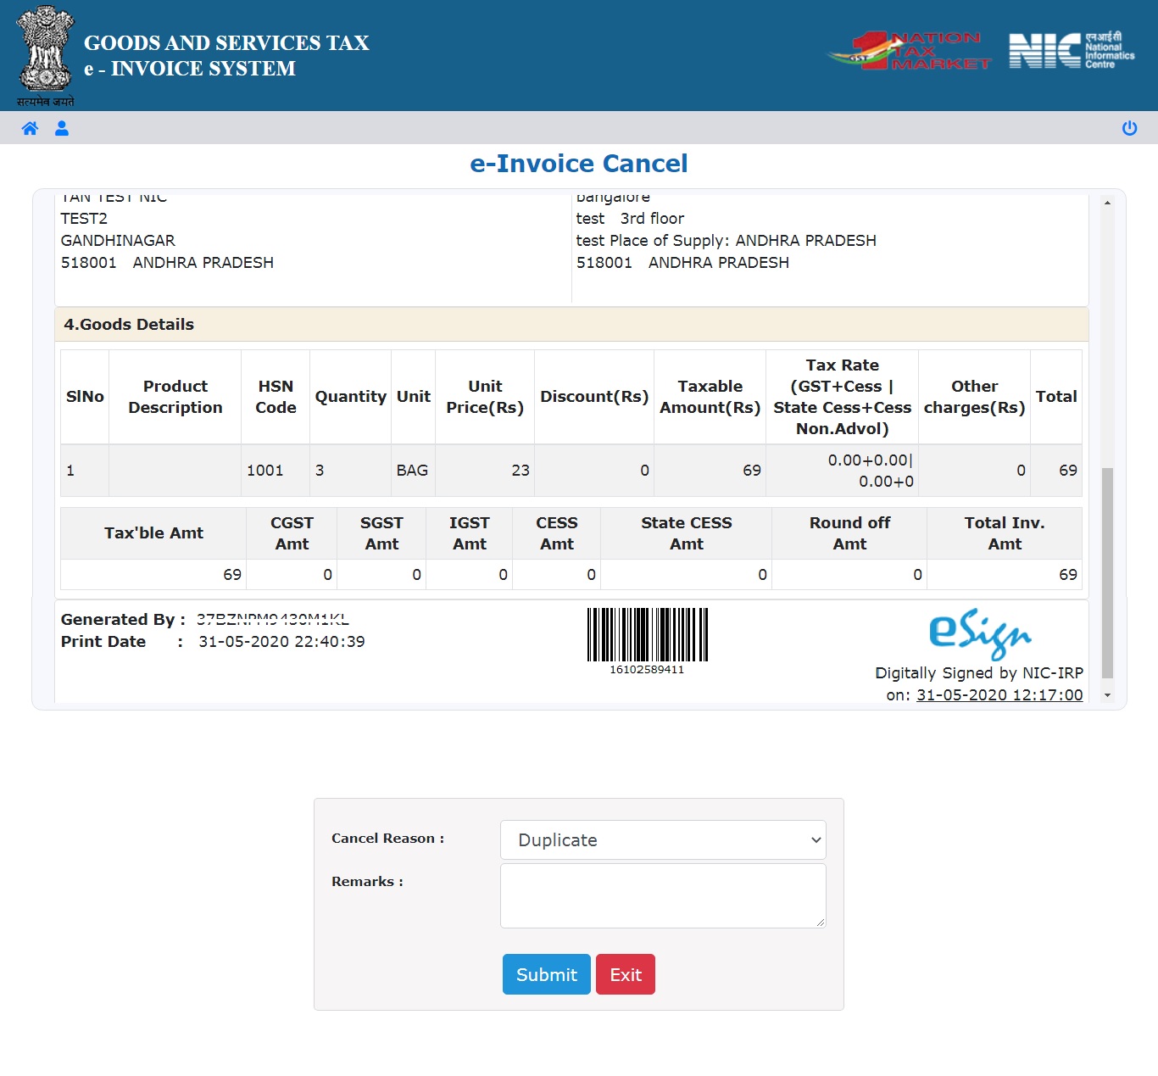Click the 'Product Description' column header

click(175, 397)
